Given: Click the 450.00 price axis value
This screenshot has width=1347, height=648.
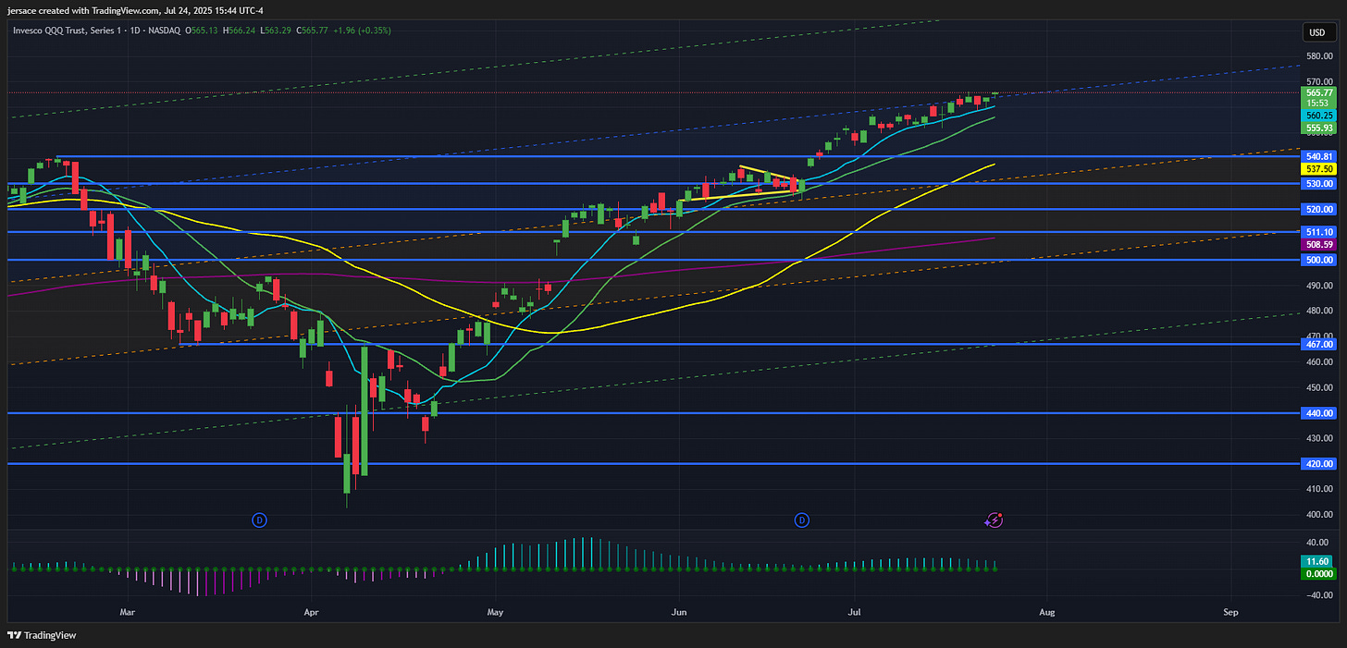Looking at the screenshot, I should (1319, 387).
